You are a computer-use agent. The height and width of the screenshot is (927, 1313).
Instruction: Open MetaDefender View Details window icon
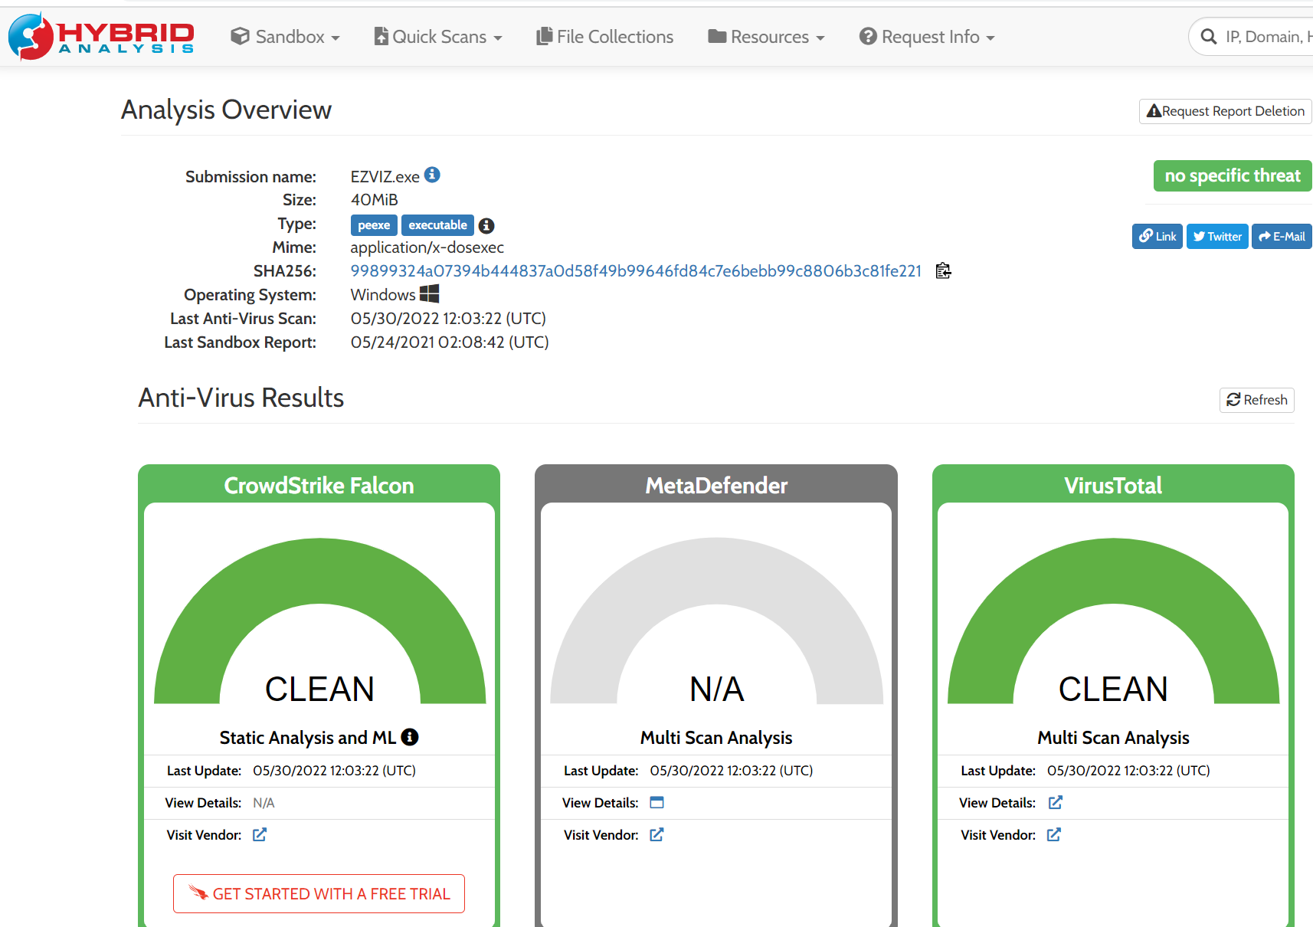pos(656,802)
